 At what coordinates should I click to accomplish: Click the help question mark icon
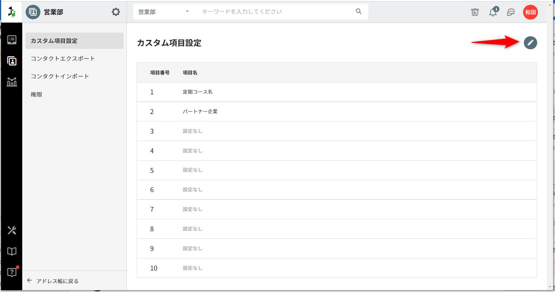[12, 272]
